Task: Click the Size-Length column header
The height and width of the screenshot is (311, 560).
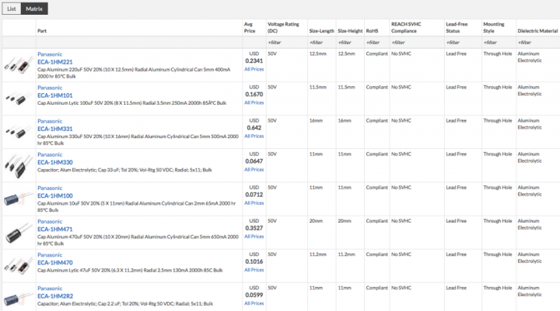Action: pos(321,31)
